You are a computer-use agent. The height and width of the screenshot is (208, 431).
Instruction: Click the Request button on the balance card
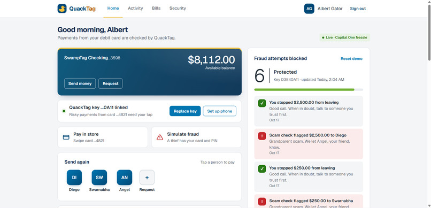point(111,83)
